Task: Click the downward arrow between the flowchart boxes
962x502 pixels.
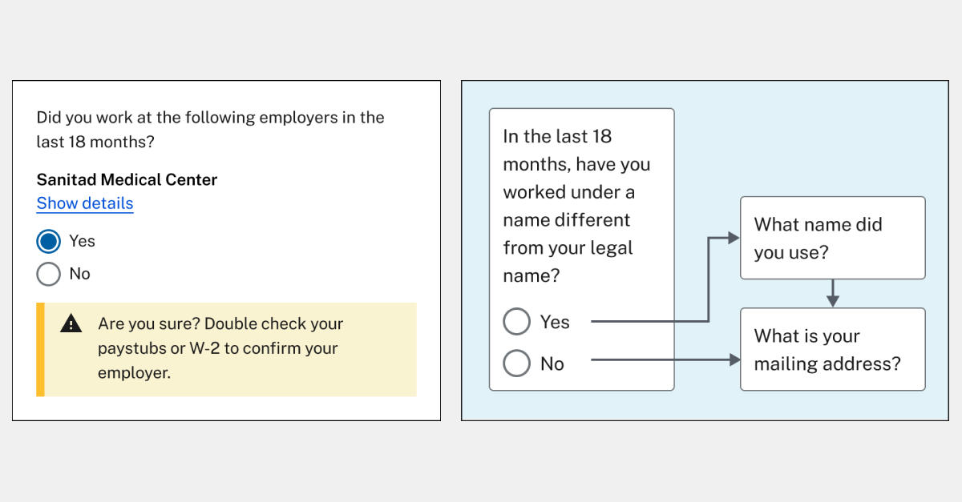Action: 833,295
